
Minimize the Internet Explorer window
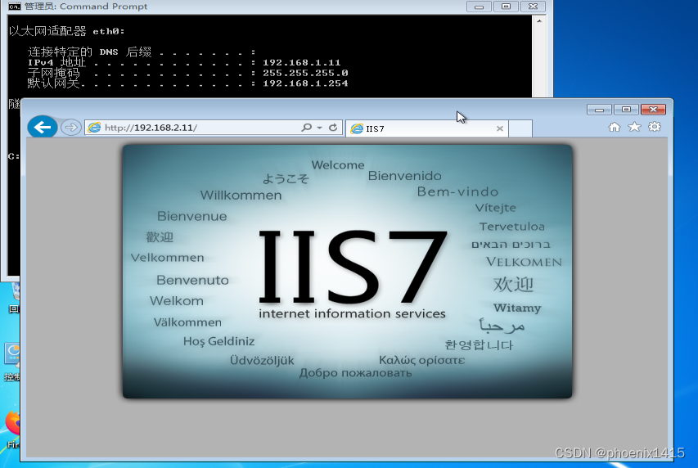[x=599, y=110]
